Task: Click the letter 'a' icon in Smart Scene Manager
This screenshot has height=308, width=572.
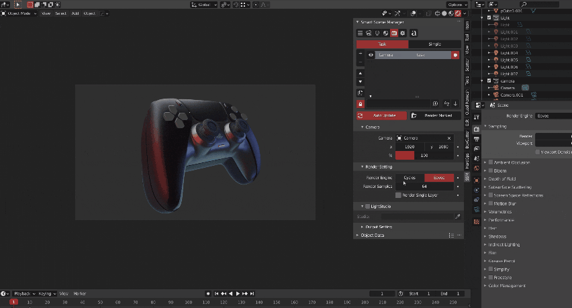Action: click(414, 33)
